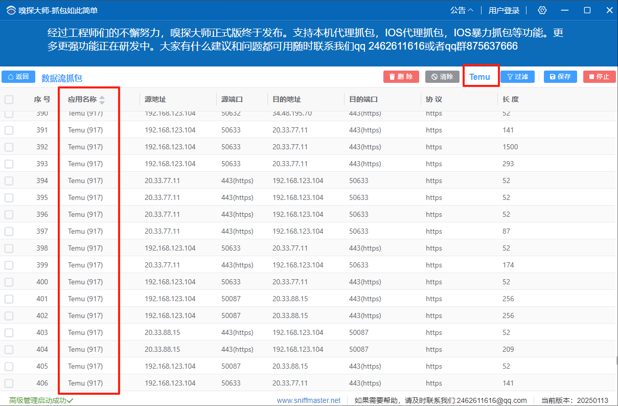
Task: Click source address 20.33.88.15 in row 403
Action: click(x=163, y=332)
